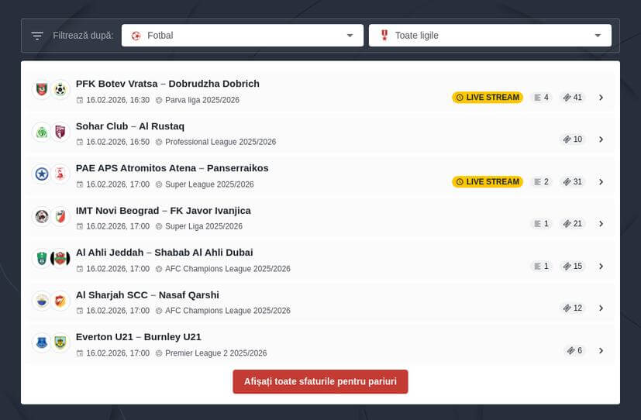The width and height of the screenshot is (641, 420).
Task: Click PFK Botev Vratsa team crest
Action: pyautogui.click(x=42, y=90)
